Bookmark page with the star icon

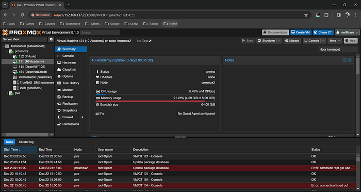coord(306,15)
